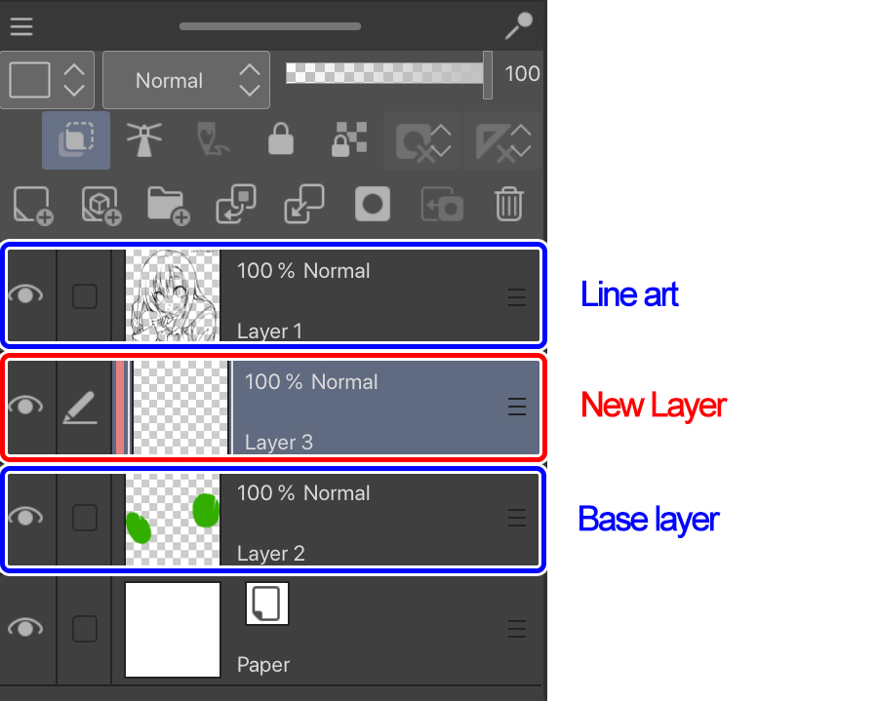Open the layer panel hamburger menu
The image size is (878, 701).
point(21,26)
